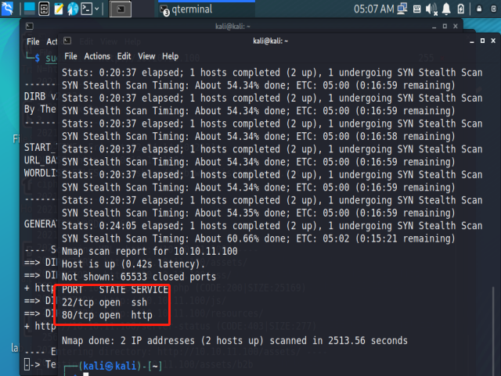This screenshot has height=376, width=501.
Task: Click 'By The' text in back terminal
Action: [40, 109]
